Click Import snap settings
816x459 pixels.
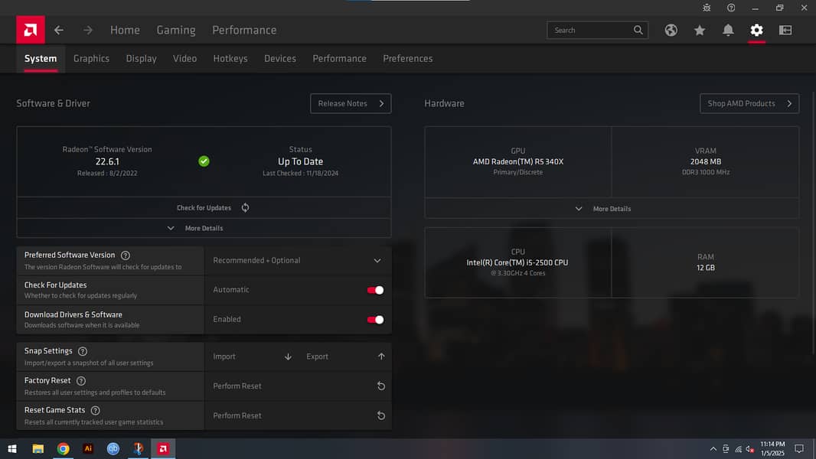[x=251, y=356]
